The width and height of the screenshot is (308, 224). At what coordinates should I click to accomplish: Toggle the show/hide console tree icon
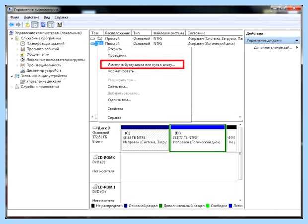(34, 24)
